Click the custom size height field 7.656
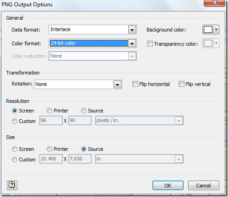228x197 pixels. [80, 159]
